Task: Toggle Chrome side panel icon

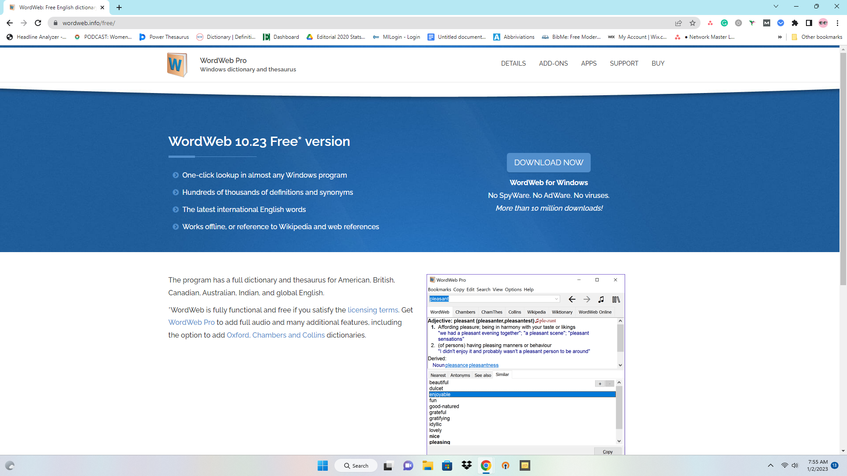Action: click(809, 23)
